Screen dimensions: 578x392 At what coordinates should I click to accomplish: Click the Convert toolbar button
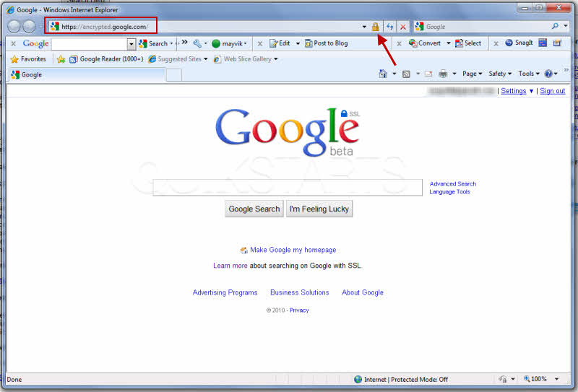[425, 43]
